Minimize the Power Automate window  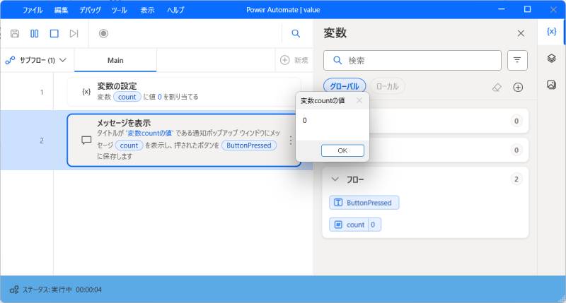pos(502,9)
